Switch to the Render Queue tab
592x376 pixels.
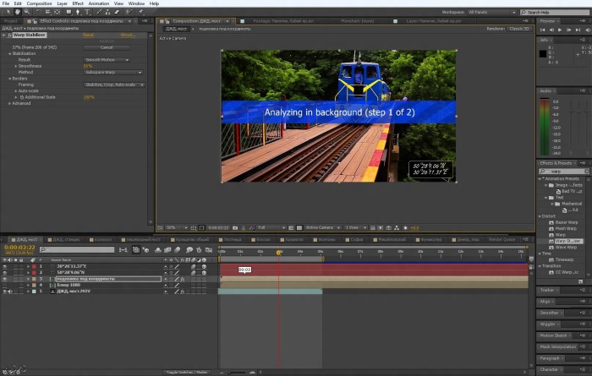(502, 239)
